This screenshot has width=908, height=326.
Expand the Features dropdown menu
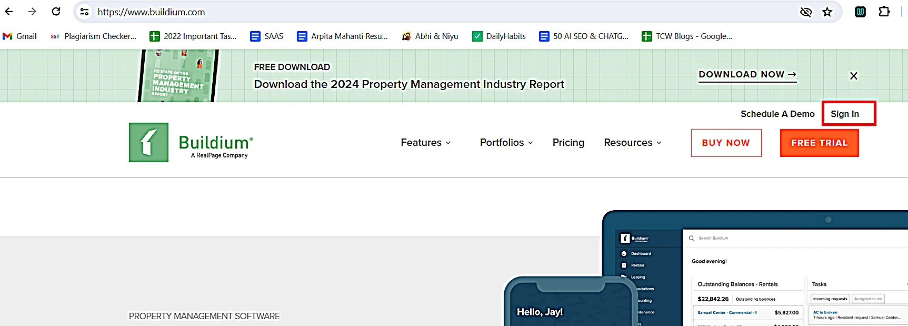(425, 143)
